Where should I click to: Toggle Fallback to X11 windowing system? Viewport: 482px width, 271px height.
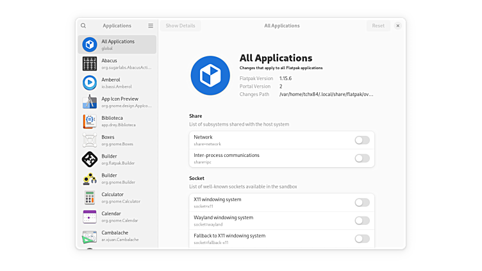click(x=362, y=239)
